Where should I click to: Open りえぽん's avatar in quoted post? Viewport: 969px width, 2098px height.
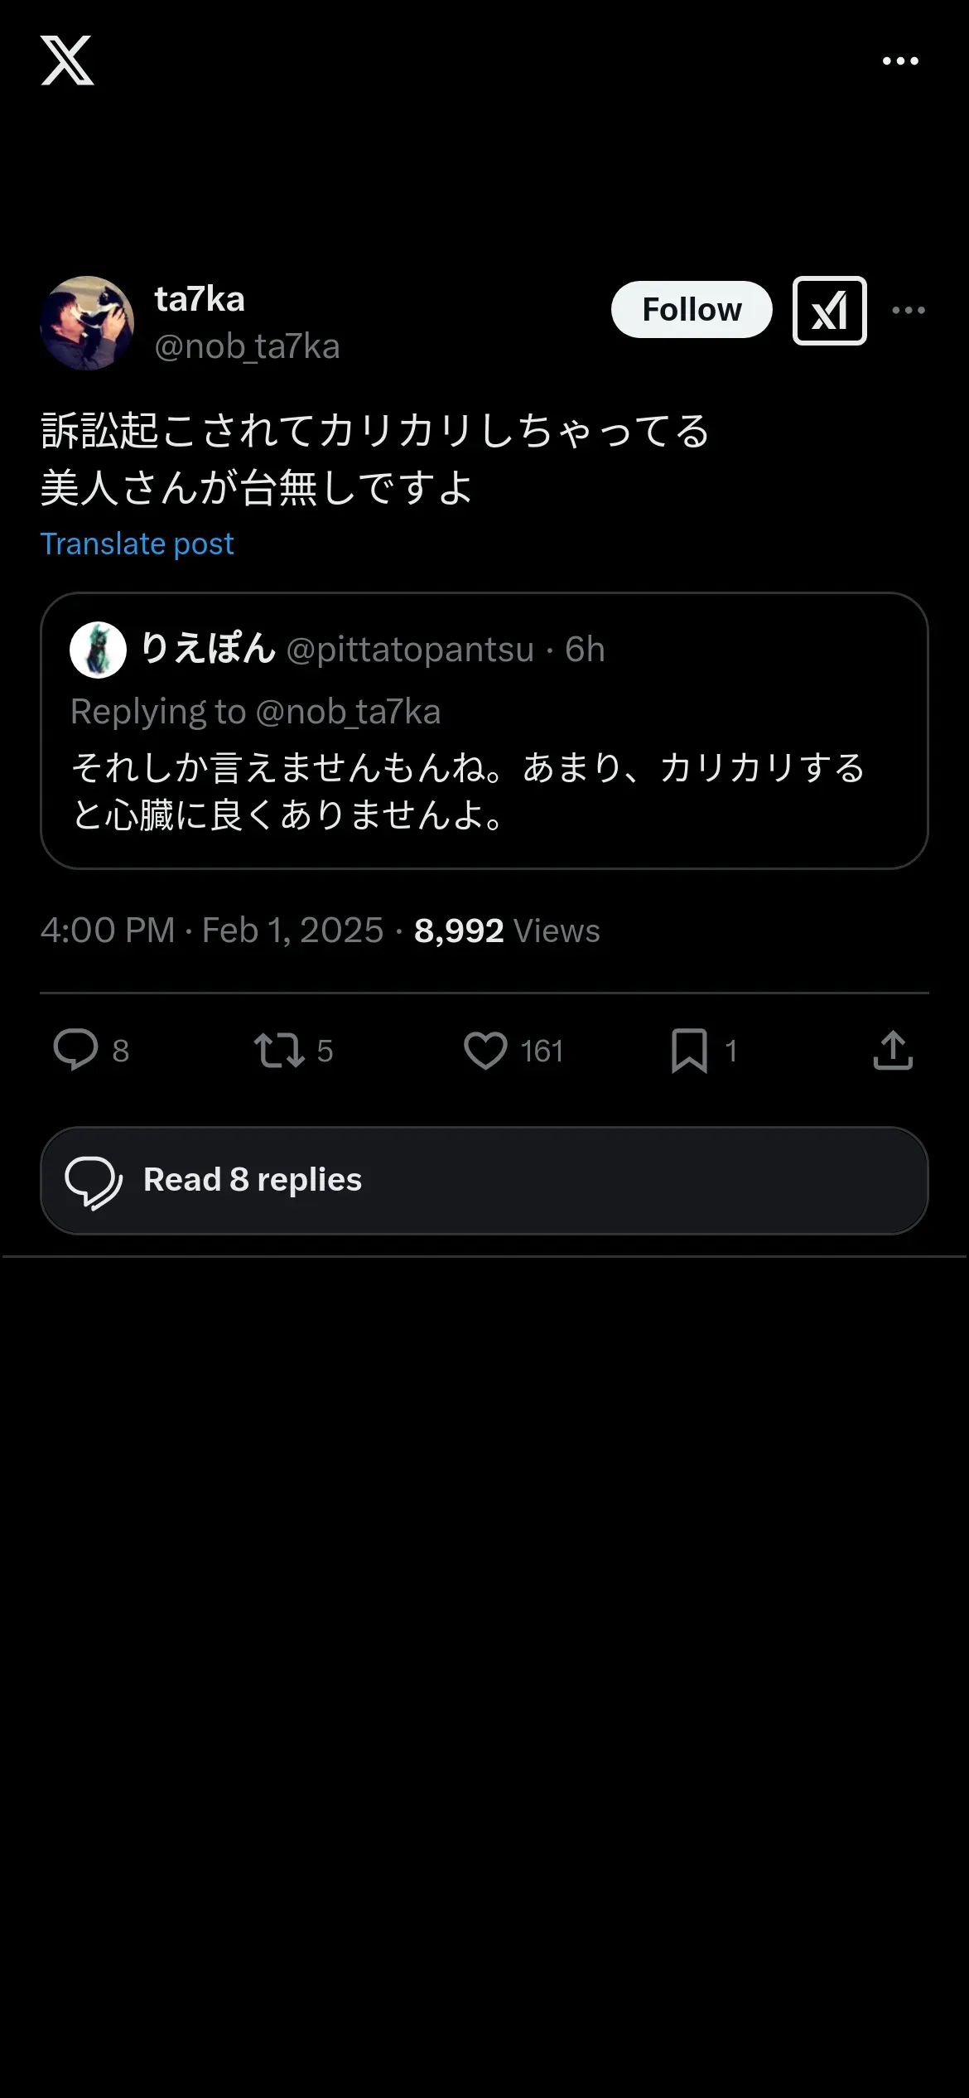(98, 650)
